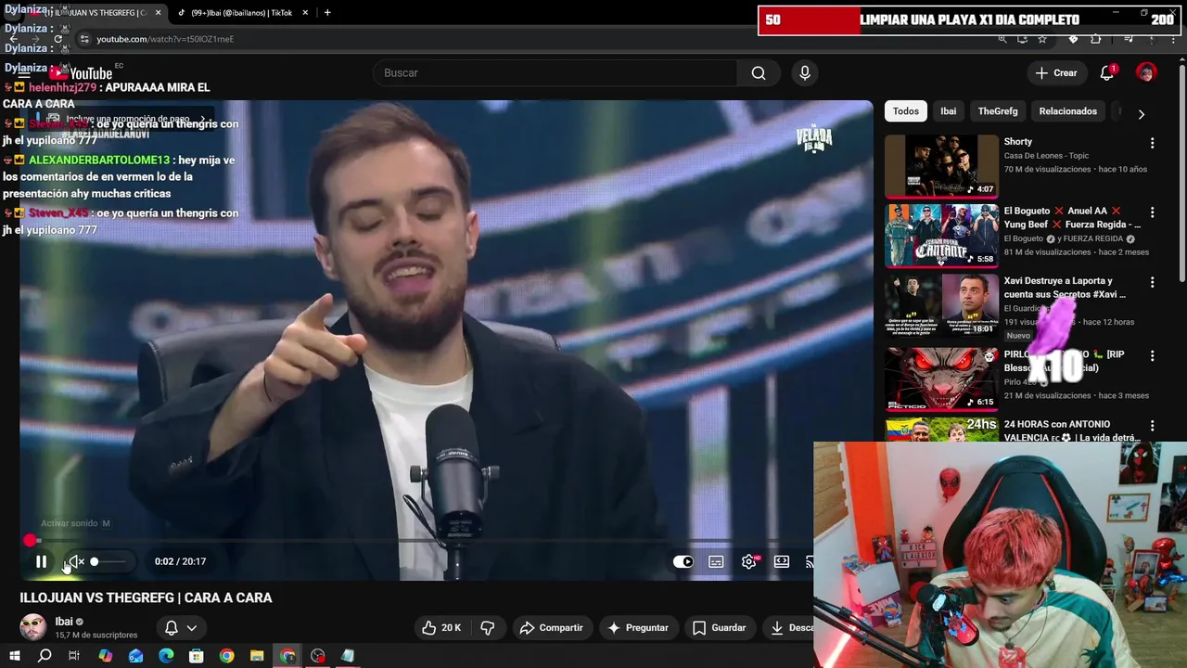
Task: Pause the YouTube video
Action: click(41, 561)
